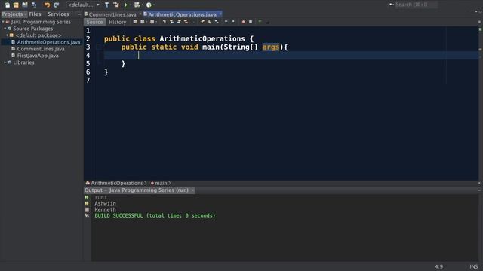483x271 pixels.
Task: Switch to History view
Action: tap(118, 22)
